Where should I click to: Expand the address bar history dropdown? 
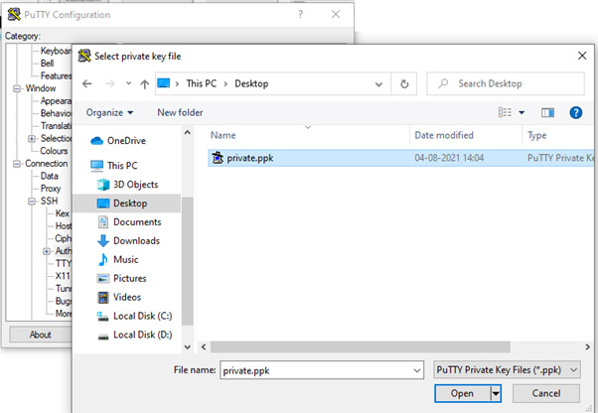click(x=378, y=84)
